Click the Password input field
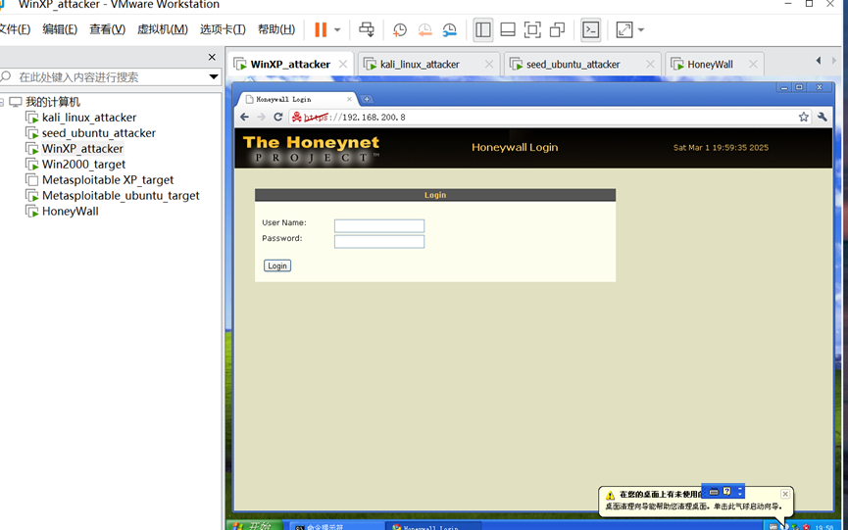The width and height of the screenshot is (848, 530). [x=379, y=241]
